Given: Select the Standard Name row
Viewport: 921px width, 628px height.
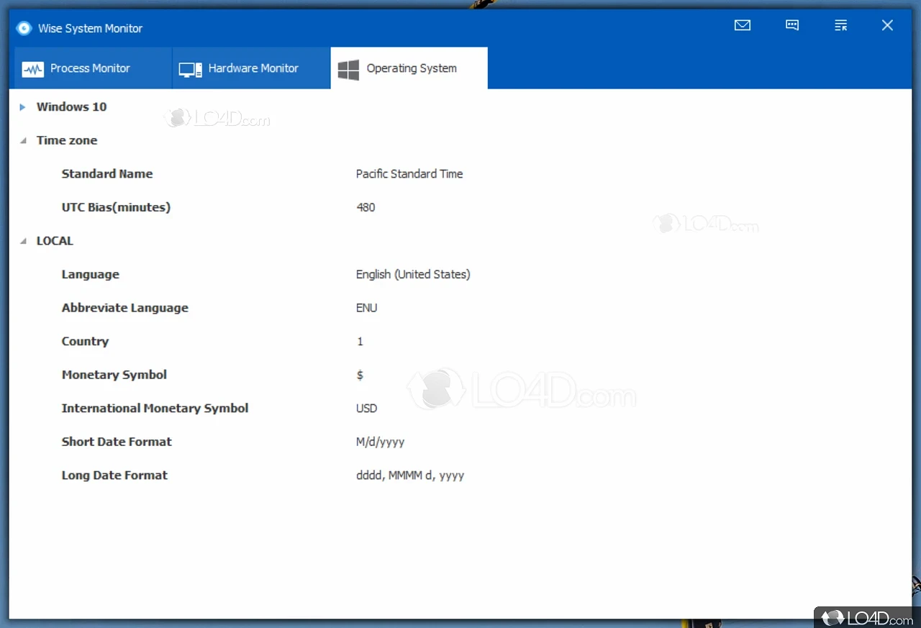Looking at the screenshot, I should tap(107, 174).
